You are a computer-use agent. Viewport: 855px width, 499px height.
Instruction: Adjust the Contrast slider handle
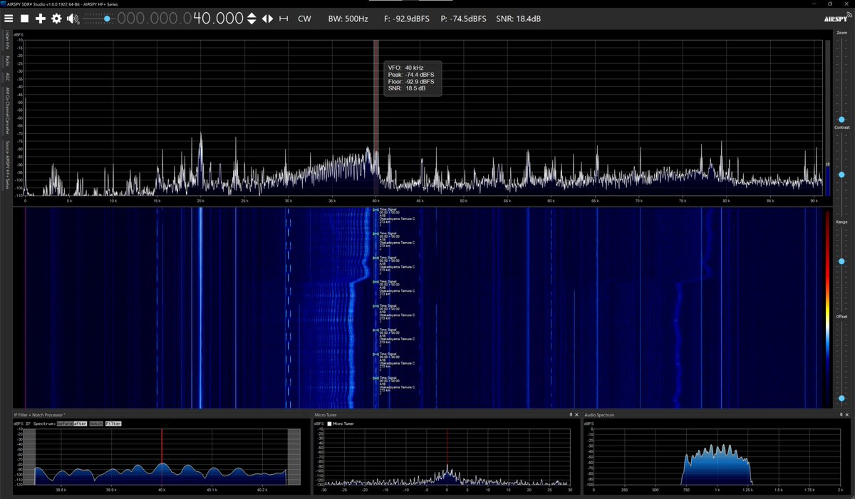pyautogui.click(x=841, y=174)
